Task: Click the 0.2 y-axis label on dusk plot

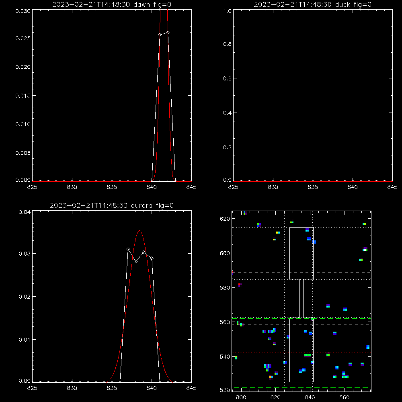Action: tap(228, 147)
